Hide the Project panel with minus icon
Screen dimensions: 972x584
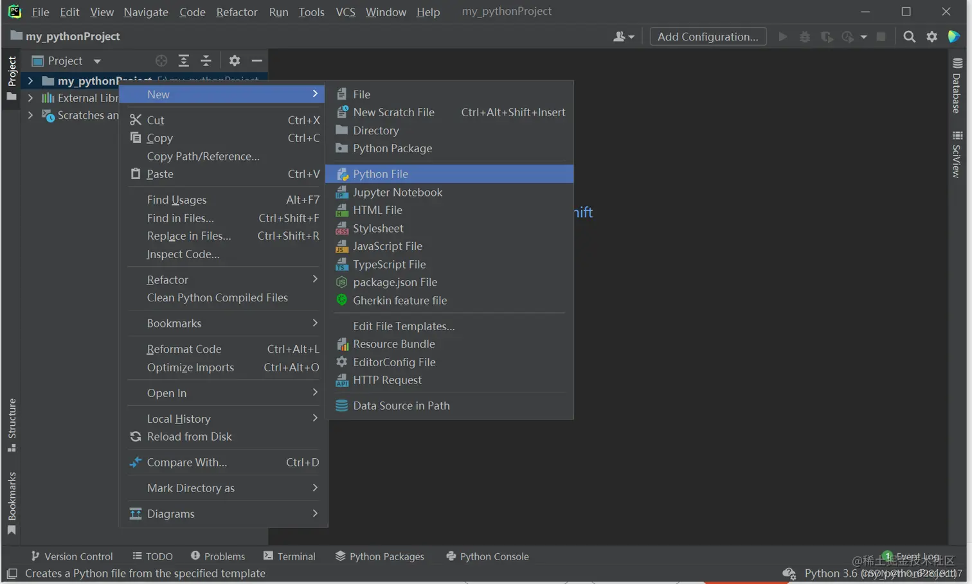coord(257,60)
